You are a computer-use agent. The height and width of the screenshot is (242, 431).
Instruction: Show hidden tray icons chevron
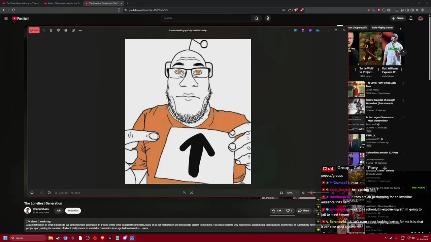click(386, 238)
